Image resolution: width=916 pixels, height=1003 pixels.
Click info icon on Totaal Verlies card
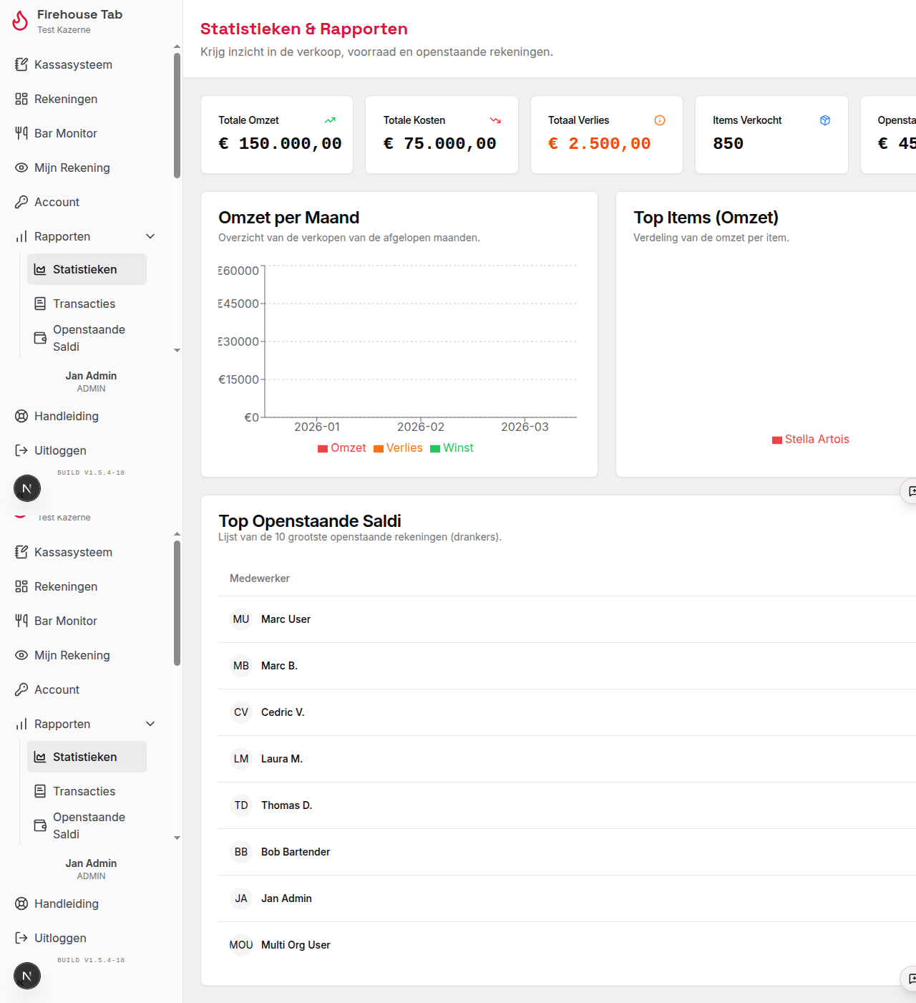pos(660,120)
